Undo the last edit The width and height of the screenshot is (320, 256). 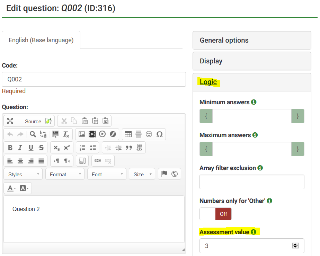[9, 134]
